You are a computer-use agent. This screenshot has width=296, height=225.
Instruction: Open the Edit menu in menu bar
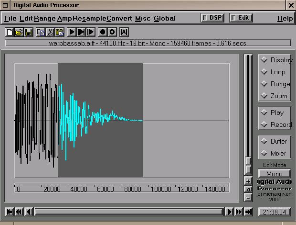pyautogui.click(x=26, y=18)
